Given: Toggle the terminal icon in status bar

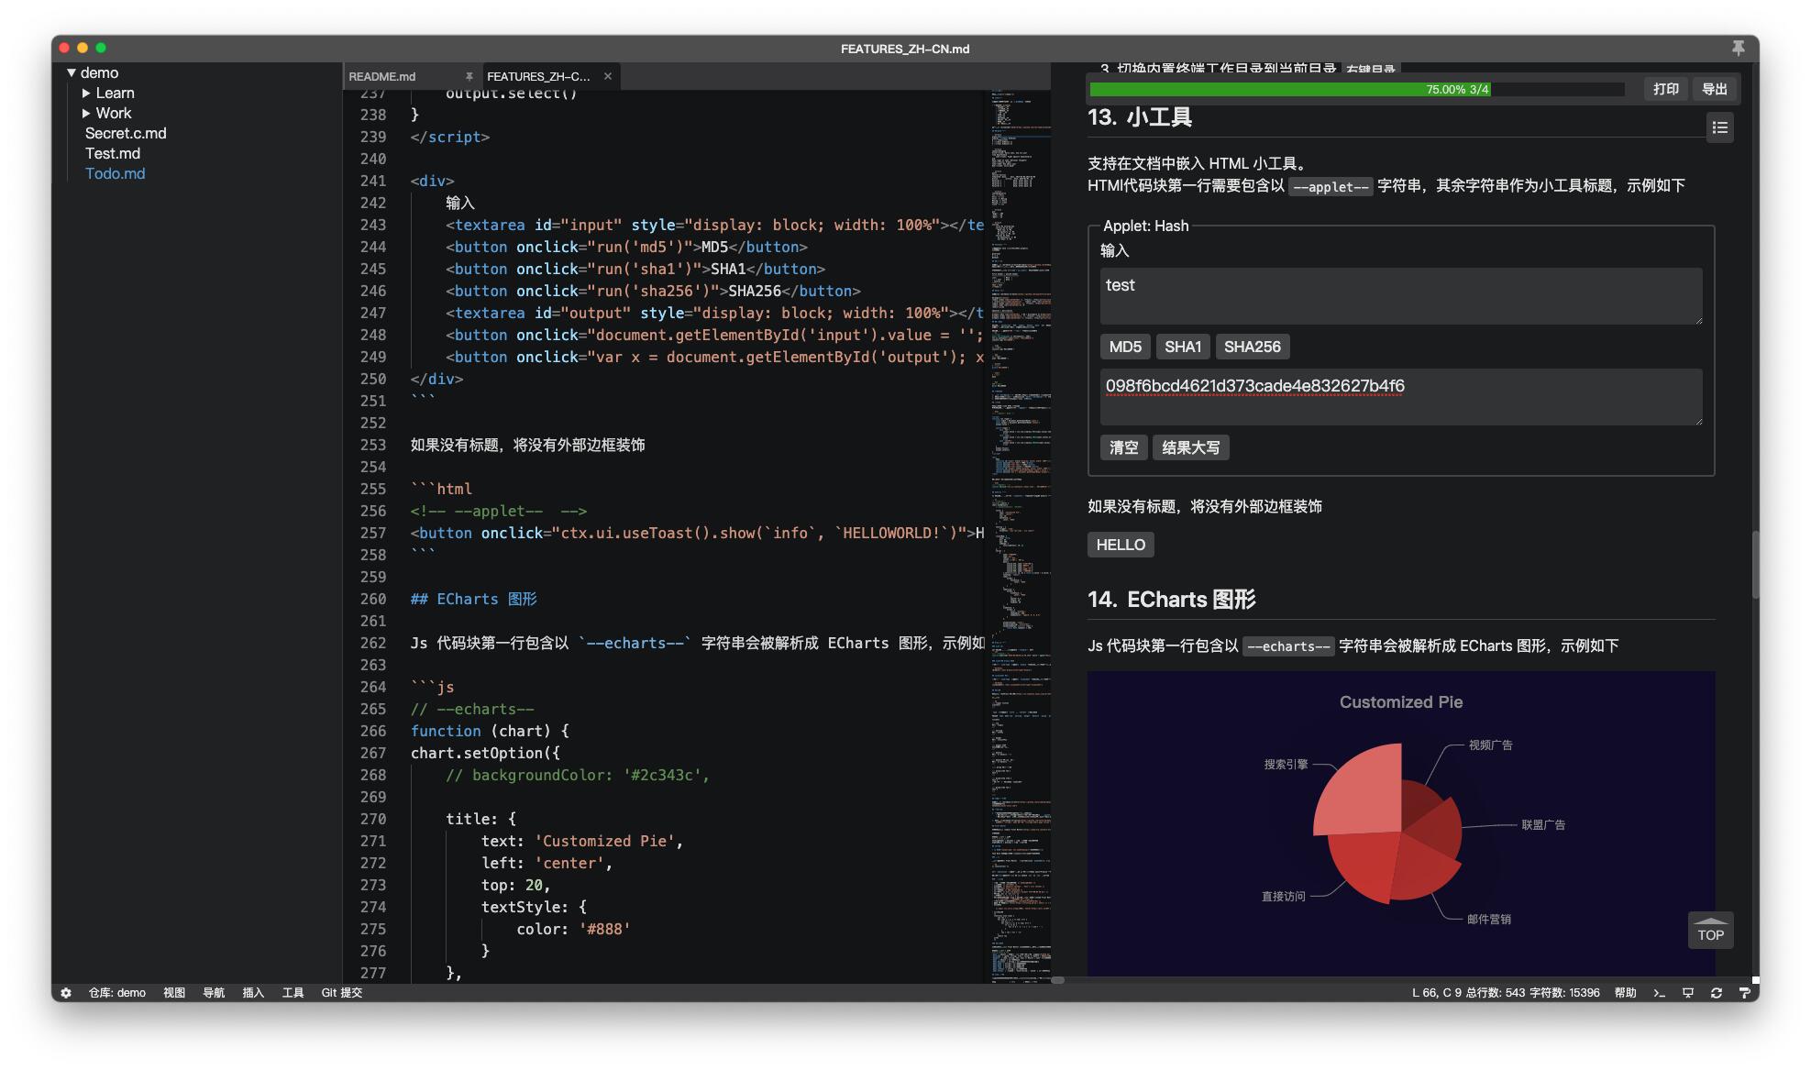Looking at the screenshot, I should pos(1659,993).
